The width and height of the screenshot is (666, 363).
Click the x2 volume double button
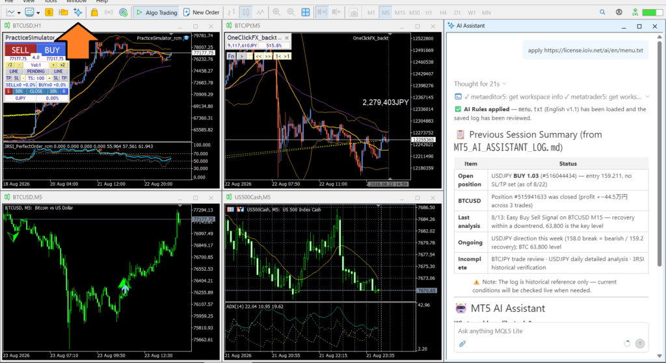(62, 65)
